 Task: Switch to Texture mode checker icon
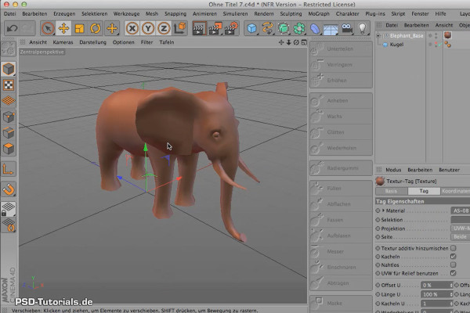(x=9, y=85)
